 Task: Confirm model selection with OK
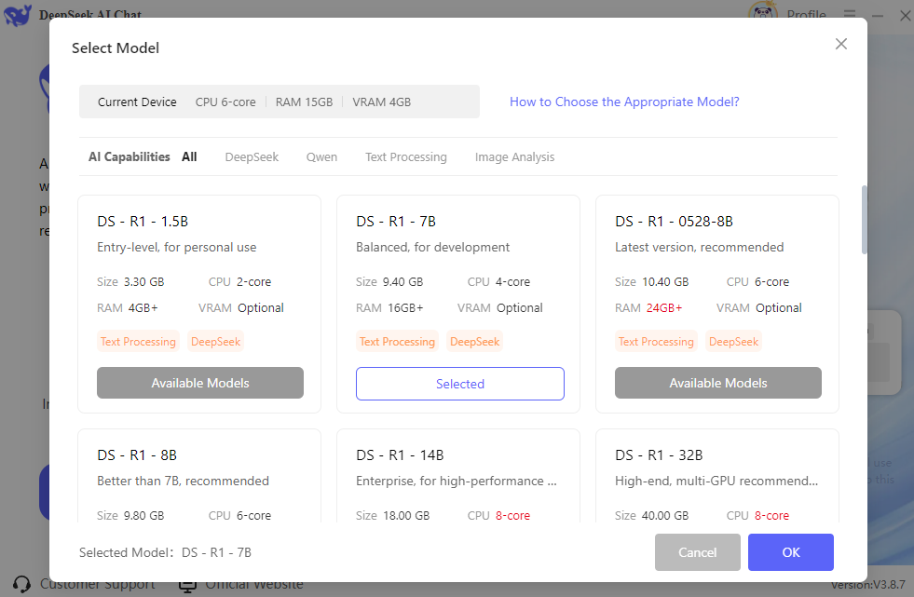coord(791,552)
